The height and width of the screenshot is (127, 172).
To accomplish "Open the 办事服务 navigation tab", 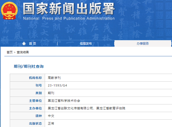I will (x=143, y=44).
